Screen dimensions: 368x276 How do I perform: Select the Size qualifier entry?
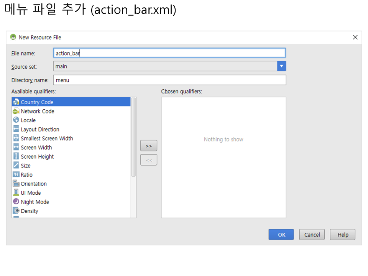coord(26,166)
